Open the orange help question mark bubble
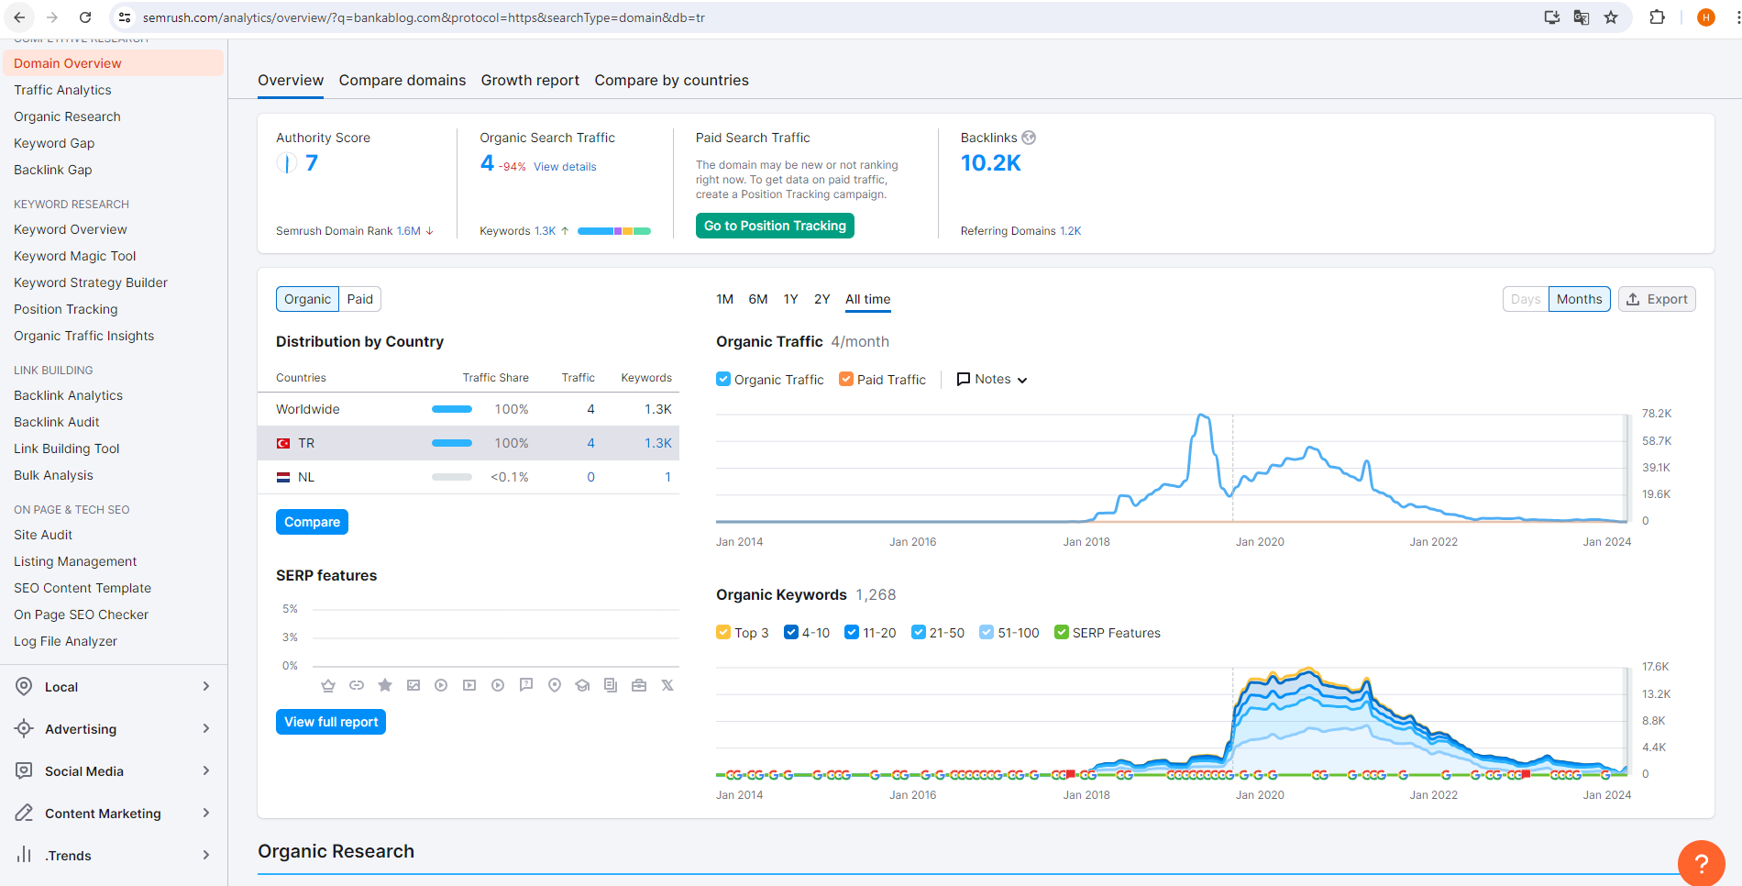 click(x=1702, y=863)
